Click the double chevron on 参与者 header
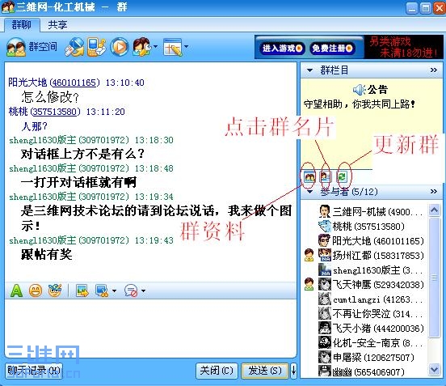The width and height of the screenshot is (446, 386). [x=434, y=192]
